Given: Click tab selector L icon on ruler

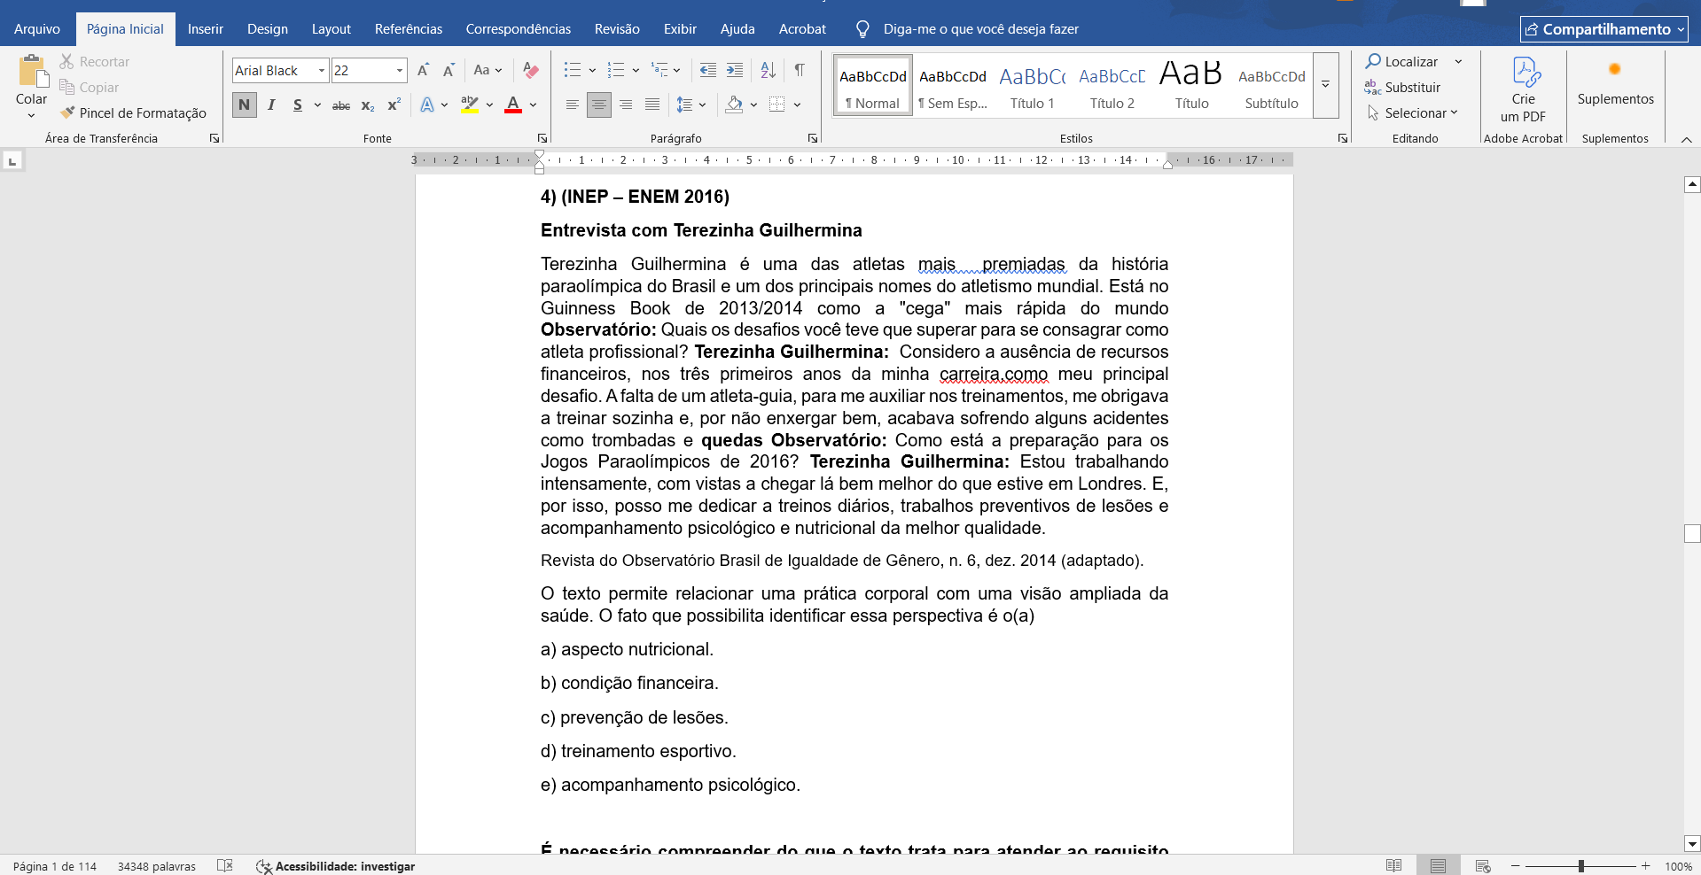Looking at the screenshot, I should click(12, 160).
